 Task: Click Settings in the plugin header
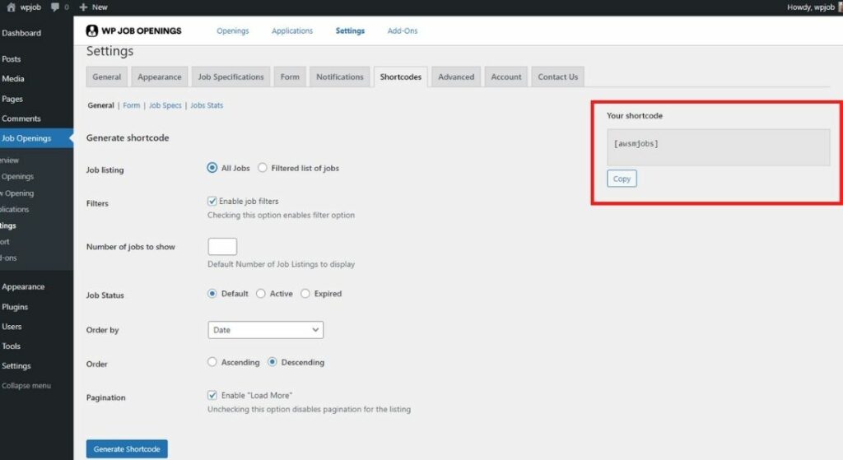coord(350,30)
